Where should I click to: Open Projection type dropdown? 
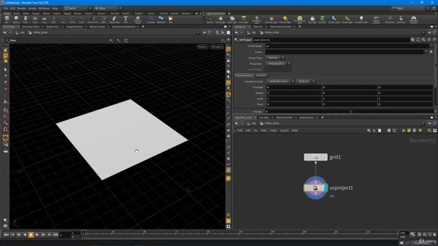(278, 64)
